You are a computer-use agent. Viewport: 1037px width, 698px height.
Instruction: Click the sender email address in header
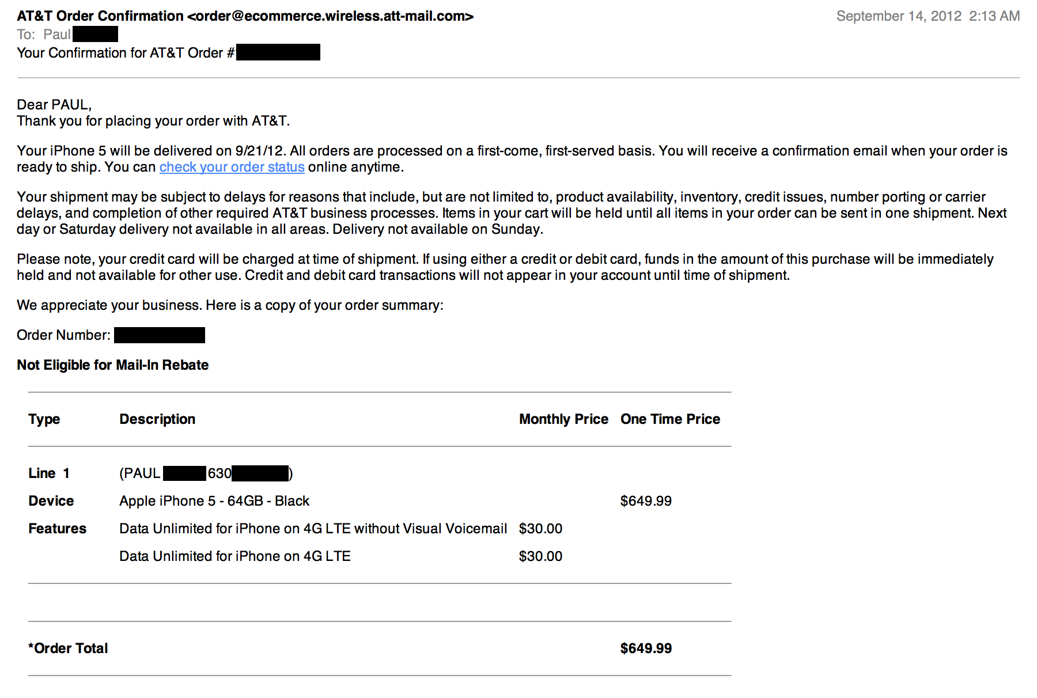[330, 16]
